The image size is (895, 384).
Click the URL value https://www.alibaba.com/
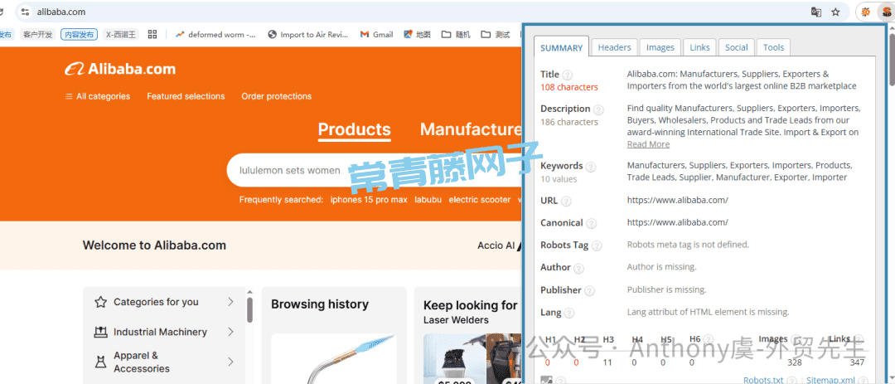tap(678, 200)
